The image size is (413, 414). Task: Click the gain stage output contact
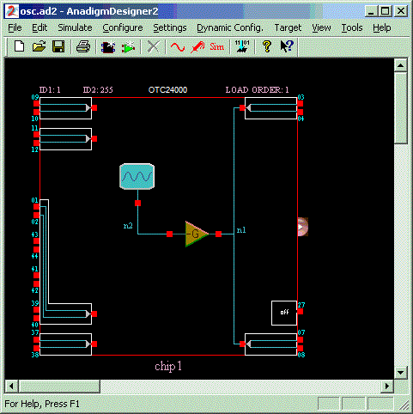click(x=218, y=234)
